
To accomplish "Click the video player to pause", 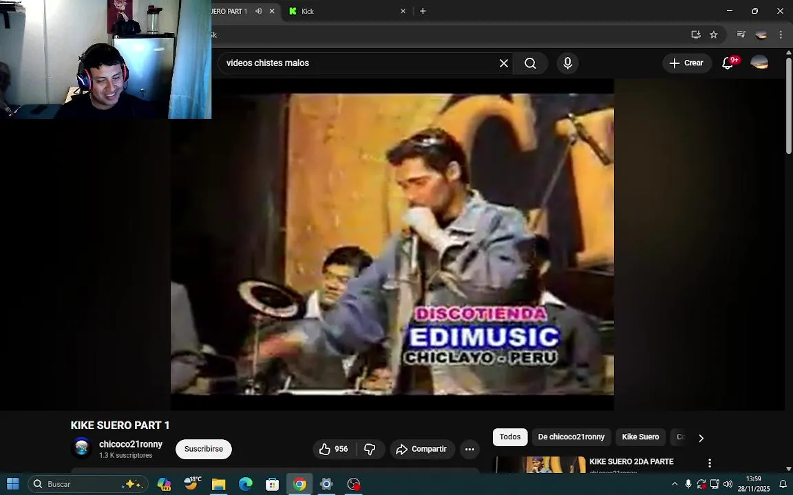I will [x=392, y=244].
